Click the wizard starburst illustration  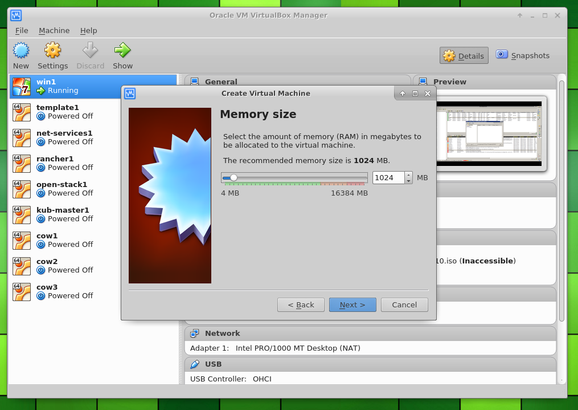click(x=170, y=196)
